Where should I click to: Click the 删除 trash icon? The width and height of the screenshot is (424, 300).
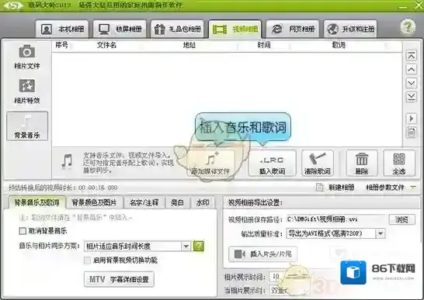click(362, 164)
